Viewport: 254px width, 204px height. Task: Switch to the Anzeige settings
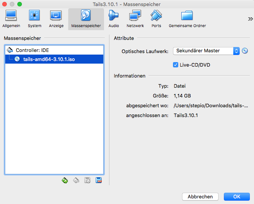pyautogui.click(x=56, y=19)
